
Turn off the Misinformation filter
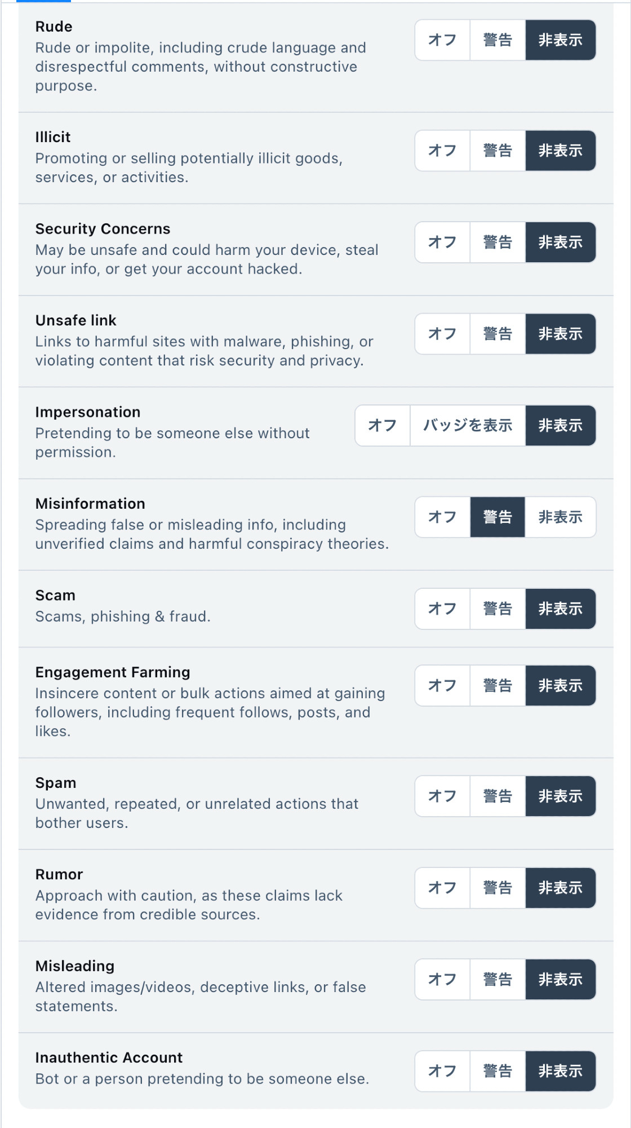point(442,517)
